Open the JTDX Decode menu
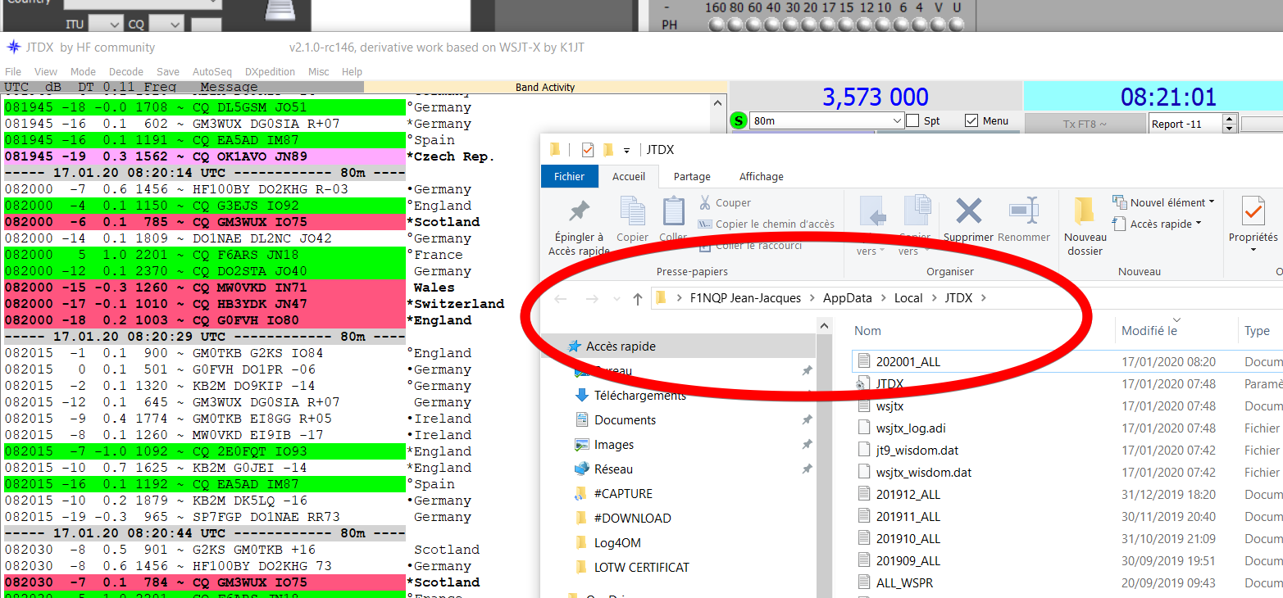The image size is (1283, 598). click(x=126, y=72)
